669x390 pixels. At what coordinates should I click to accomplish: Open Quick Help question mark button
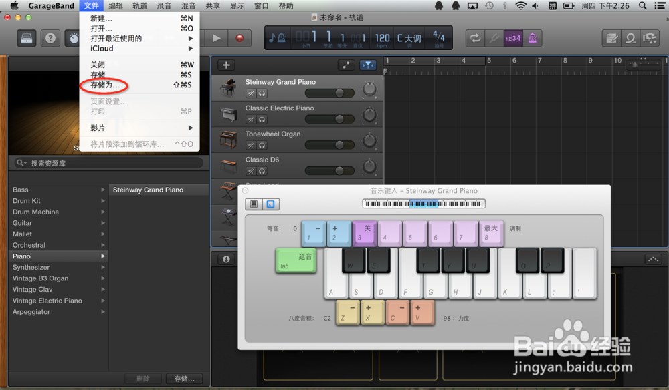tap(50, 38)
